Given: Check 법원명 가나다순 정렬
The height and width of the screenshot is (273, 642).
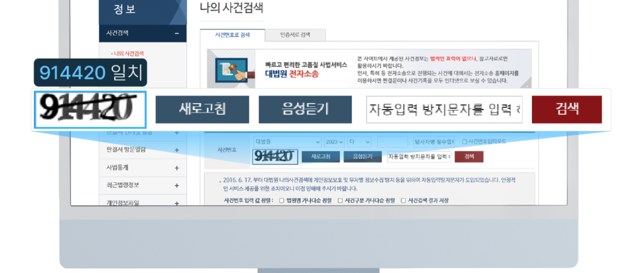Looking at the screenshot, I should (281, 201).
